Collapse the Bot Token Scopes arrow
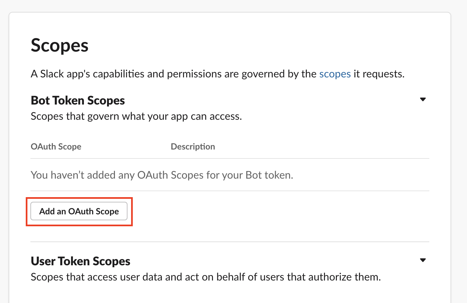 point(423,100)
